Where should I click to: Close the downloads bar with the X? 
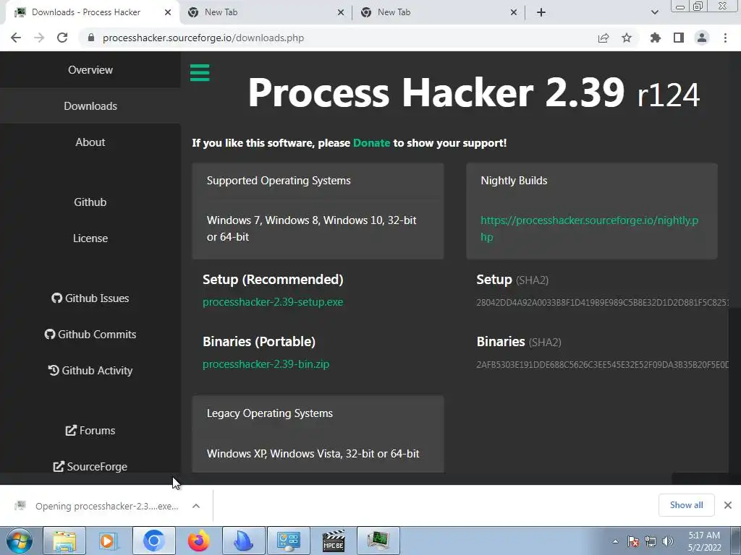728,505
